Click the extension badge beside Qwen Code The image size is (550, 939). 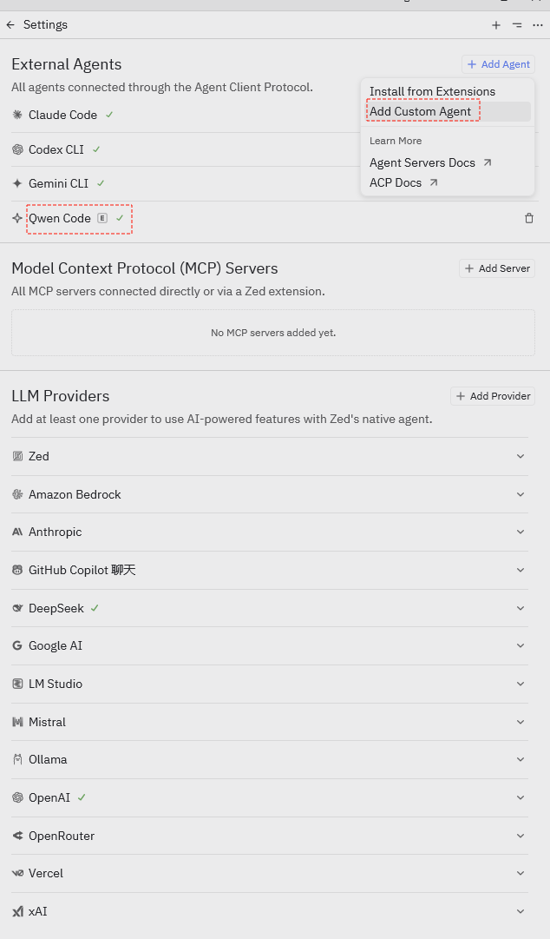coord(102,219)
